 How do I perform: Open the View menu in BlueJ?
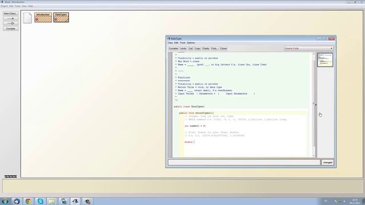24,6
